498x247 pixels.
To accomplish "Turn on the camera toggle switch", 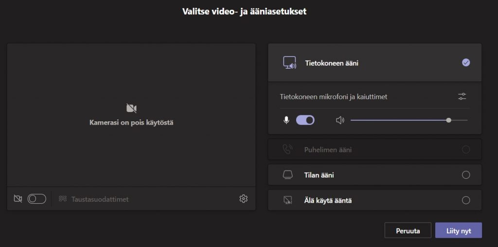I will click(36, 199).
